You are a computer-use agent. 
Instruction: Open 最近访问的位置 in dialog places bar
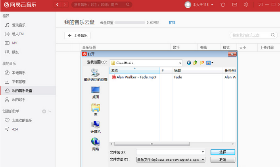[x=96, y=75]
